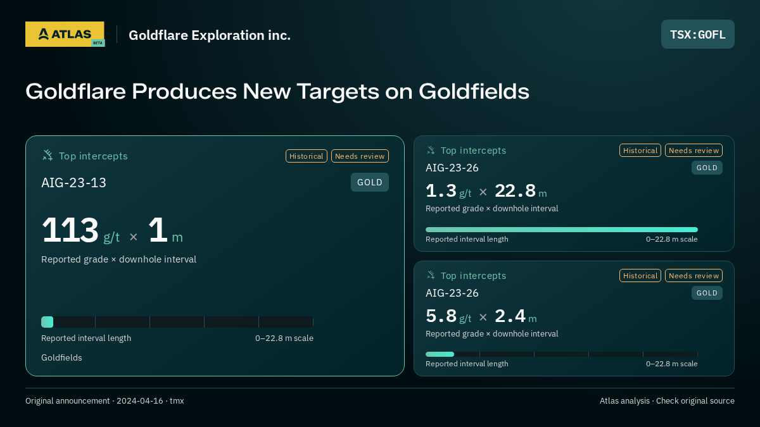Click the Original announcement 2024-04-16 tmx footer text

pos(104,401)
